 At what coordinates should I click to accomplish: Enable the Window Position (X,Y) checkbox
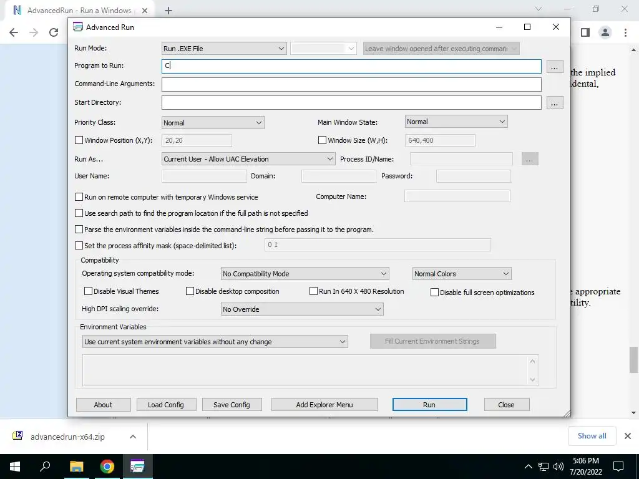pyautogui.click(x=79, y=140)
